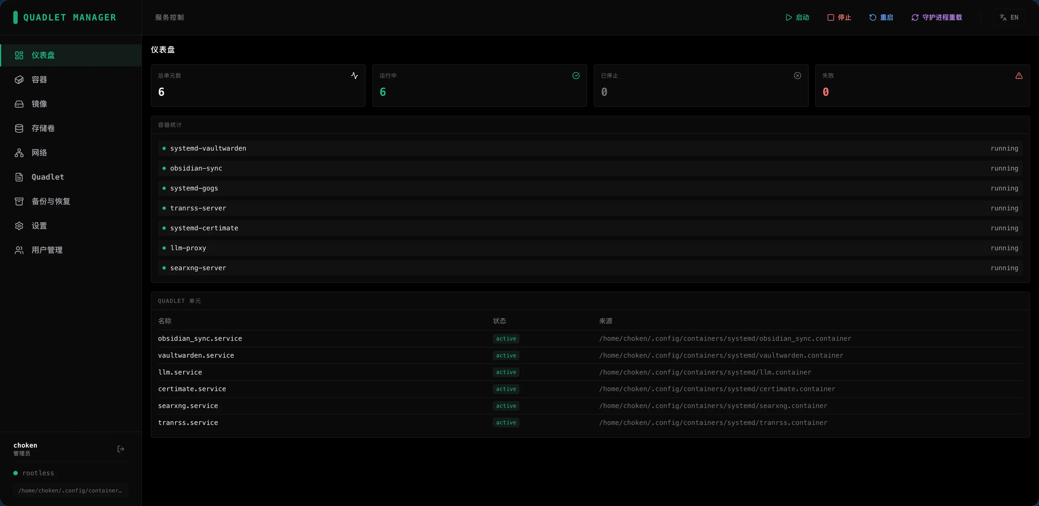Image resolution: width=1039 pixels, height=506 pixels.
Task: Click the 名称 column header
Action: click(165, 321)
